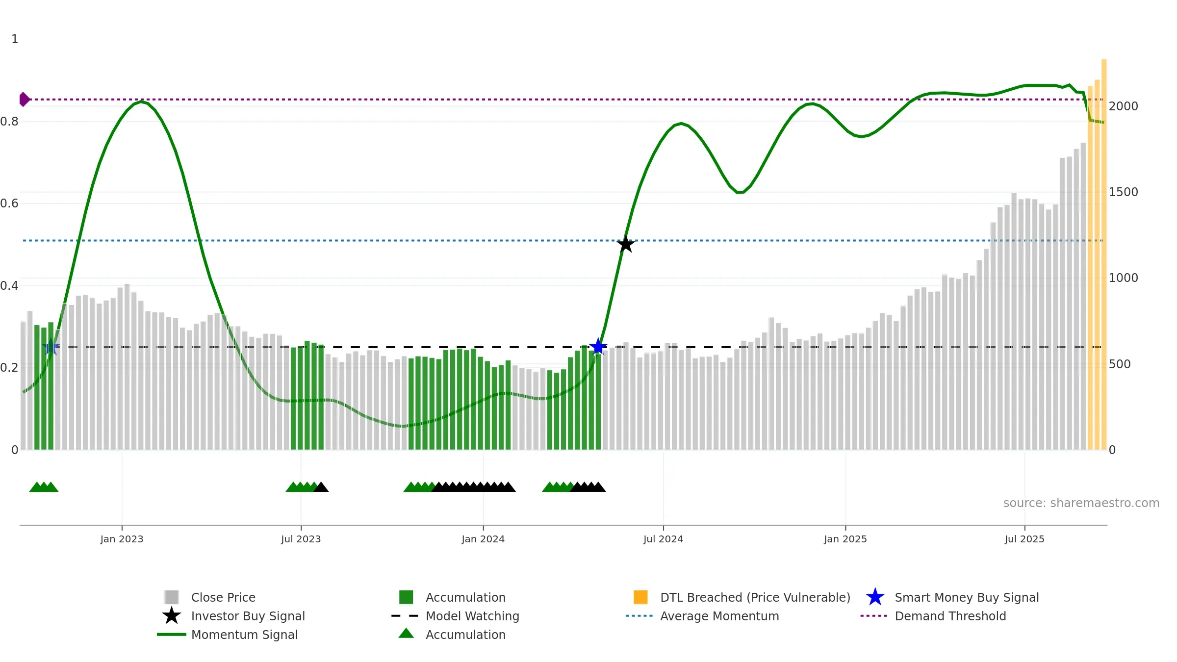Click the source: sharemaestro.com text
1177x662 pixels.
(1081, 503)
